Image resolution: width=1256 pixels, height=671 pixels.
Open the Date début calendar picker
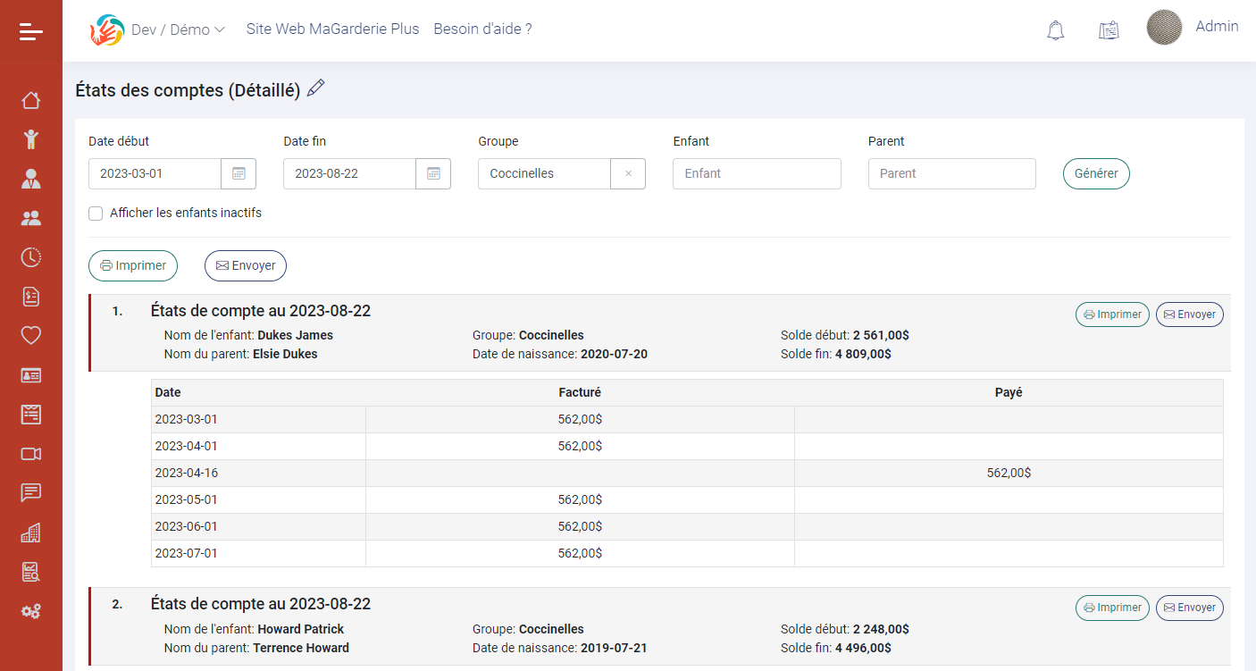(x=239, y=174)
